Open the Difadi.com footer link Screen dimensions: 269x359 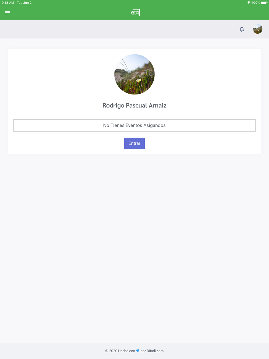click(155, 351)
